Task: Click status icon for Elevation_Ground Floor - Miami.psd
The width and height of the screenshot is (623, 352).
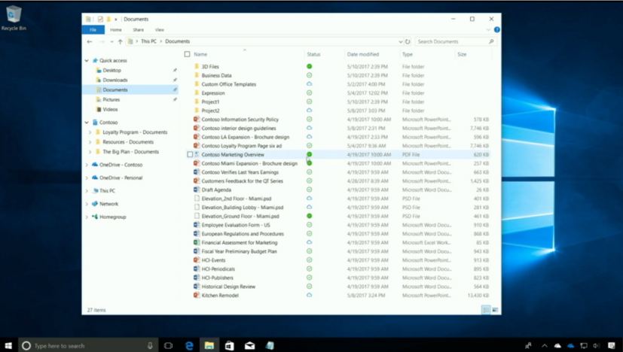Action: pos(309,216)
